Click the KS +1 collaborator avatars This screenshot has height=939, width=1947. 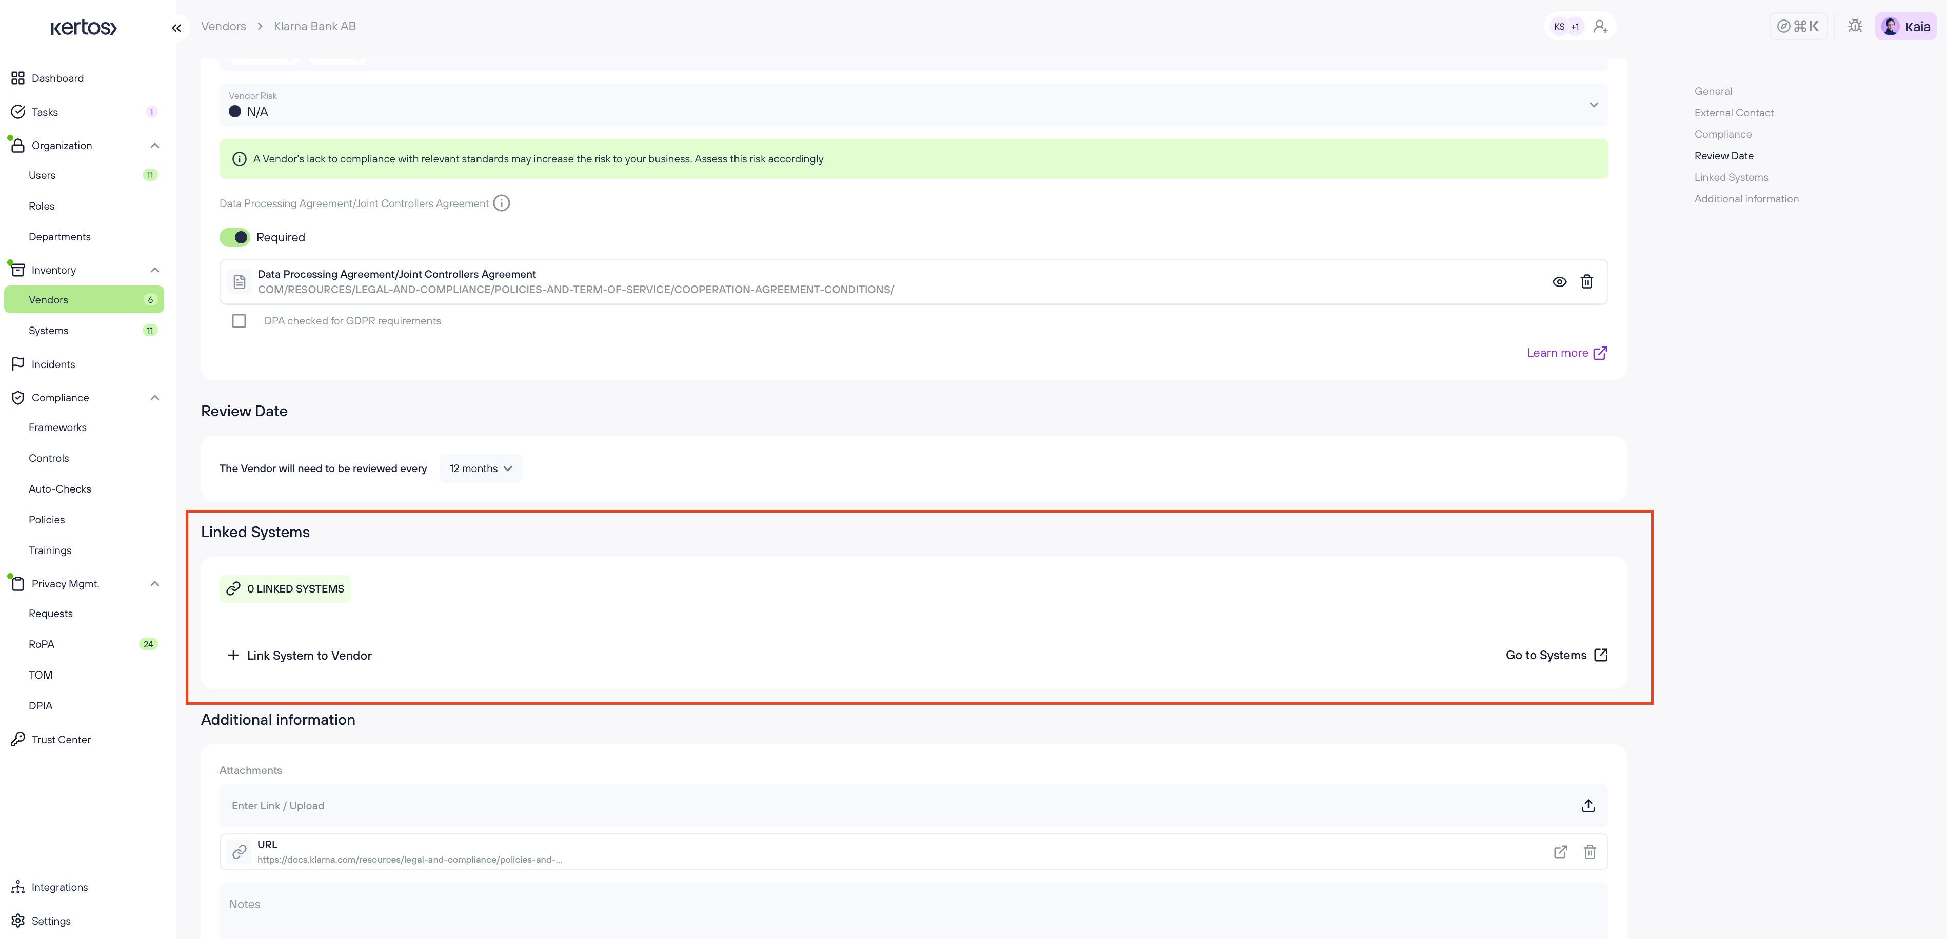click(x=1567, y=27)
